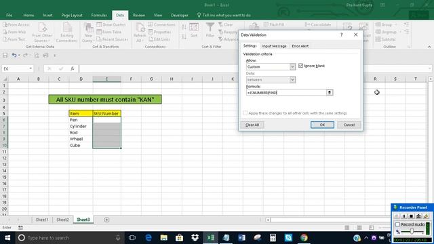Screen dimensions: 434x244
Task: Select the Item header cell
Action: click(81, 113)
